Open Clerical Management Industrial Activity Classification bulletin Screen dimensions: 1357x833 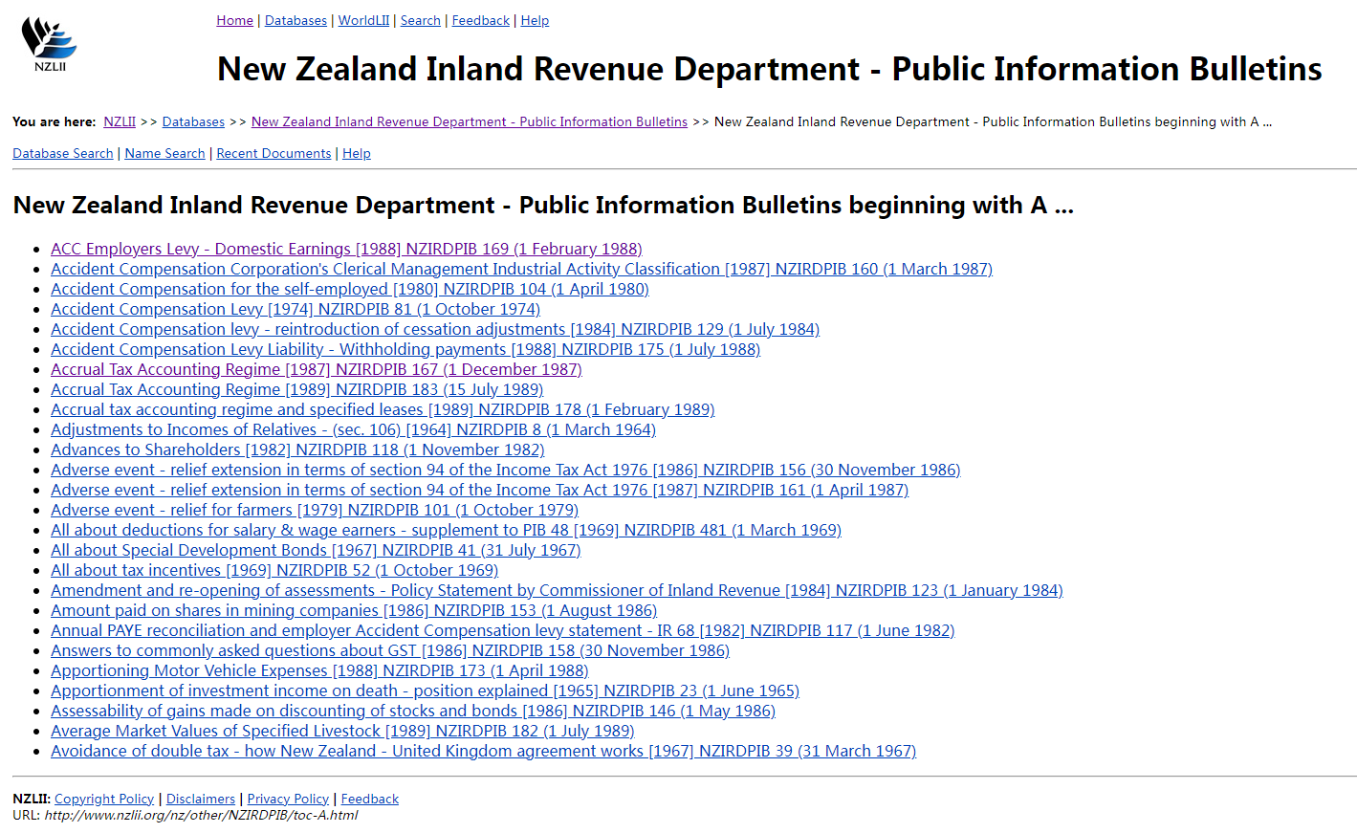click(521, 269)
